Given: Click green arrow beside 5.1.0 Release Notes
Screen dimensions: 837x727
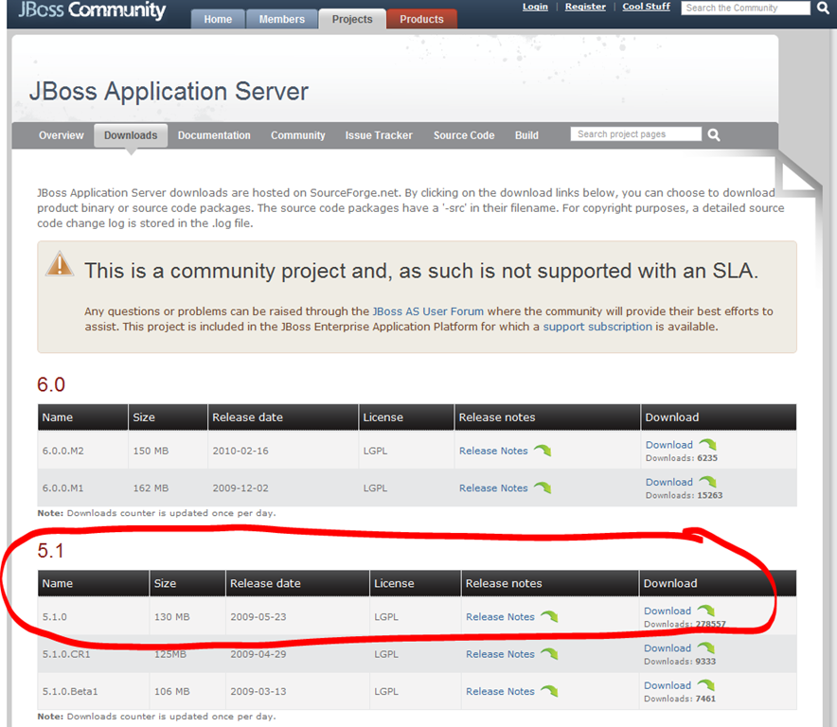Looking at the screenshot, I should click(549, 616).
